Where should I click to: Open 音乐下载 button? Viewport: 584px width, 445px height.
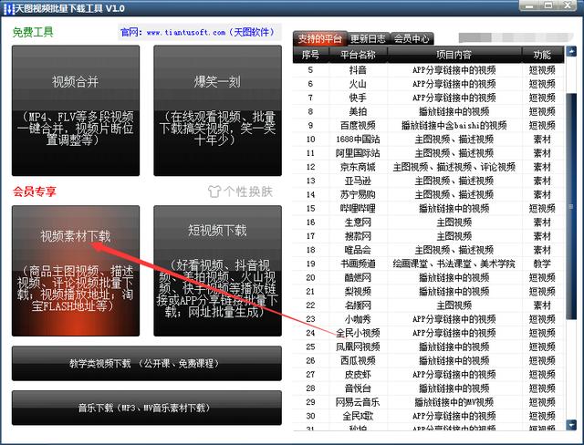[147, 408]
